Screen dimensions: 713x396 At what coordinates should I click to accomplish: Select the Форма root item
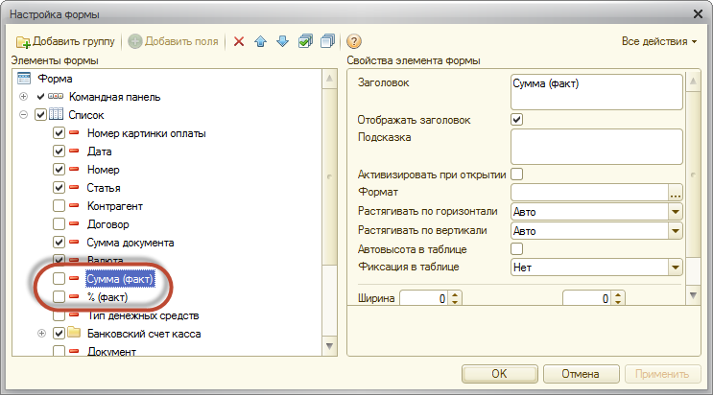[x=55, y=79]
